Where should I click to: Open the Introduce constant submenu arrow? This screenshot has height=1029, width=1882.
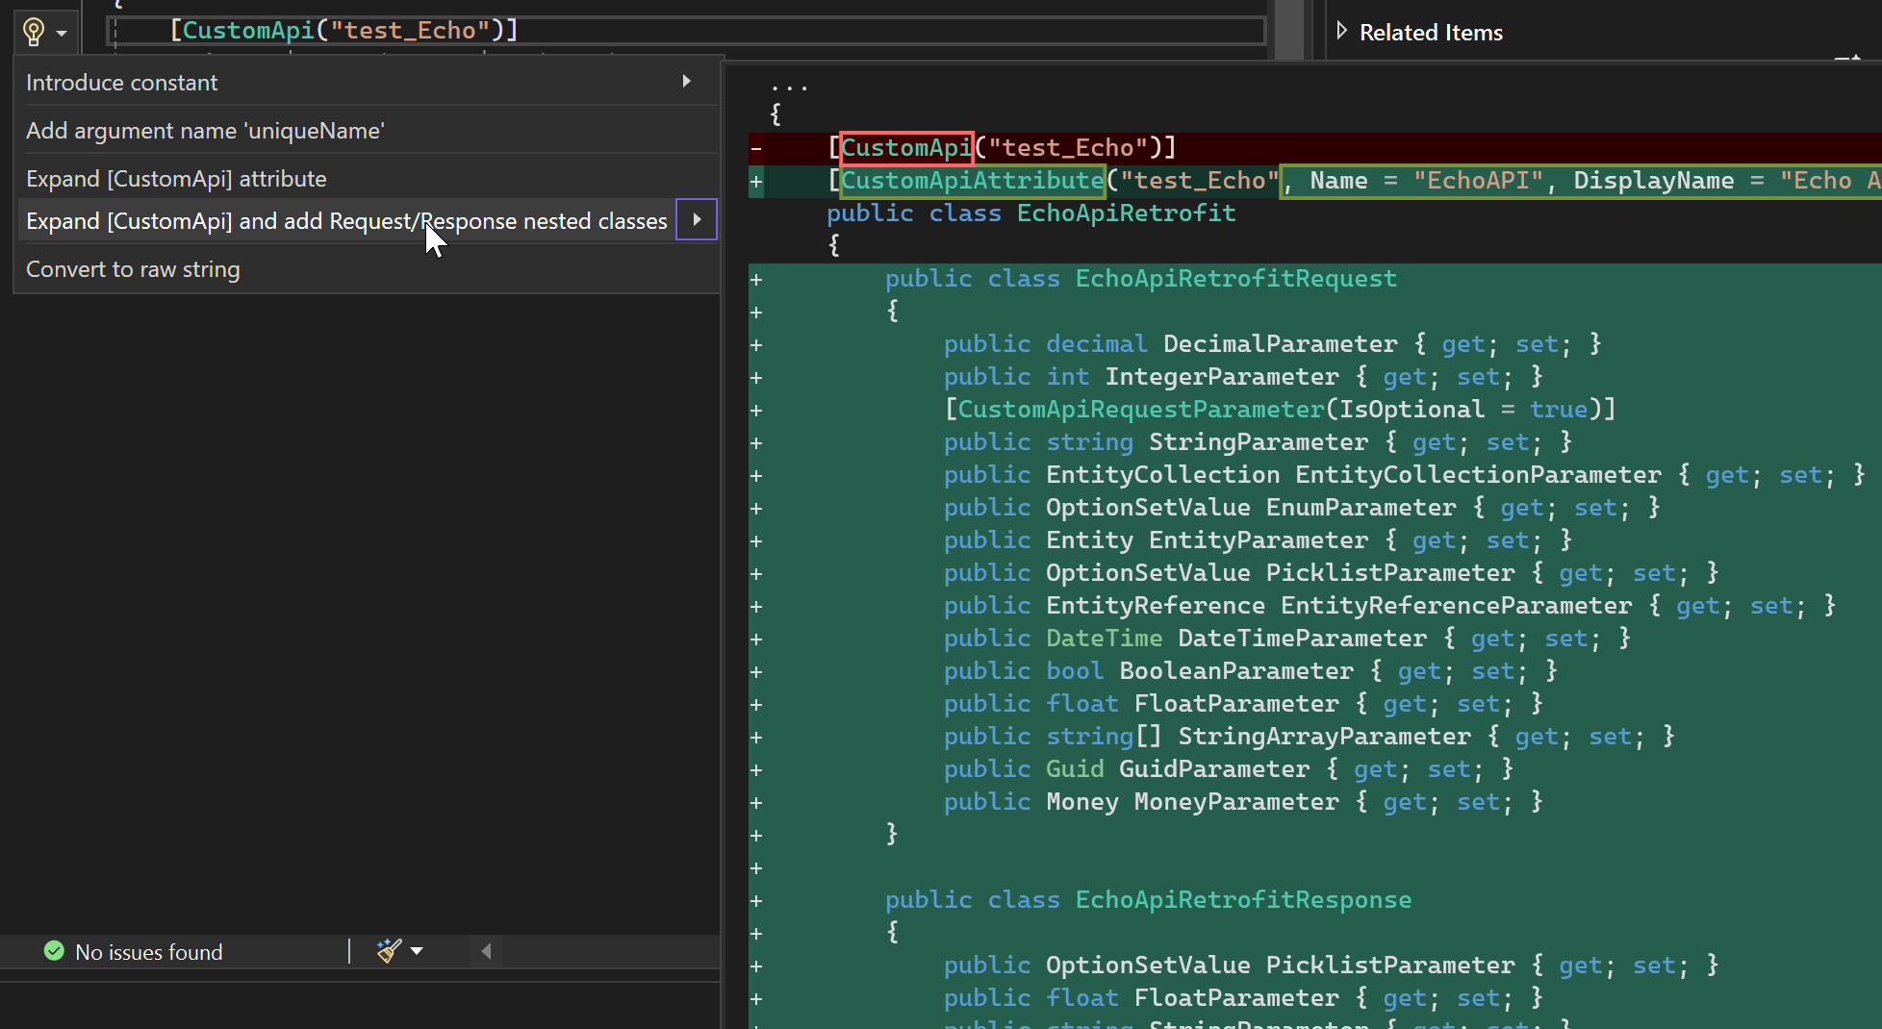pos(686,82)
